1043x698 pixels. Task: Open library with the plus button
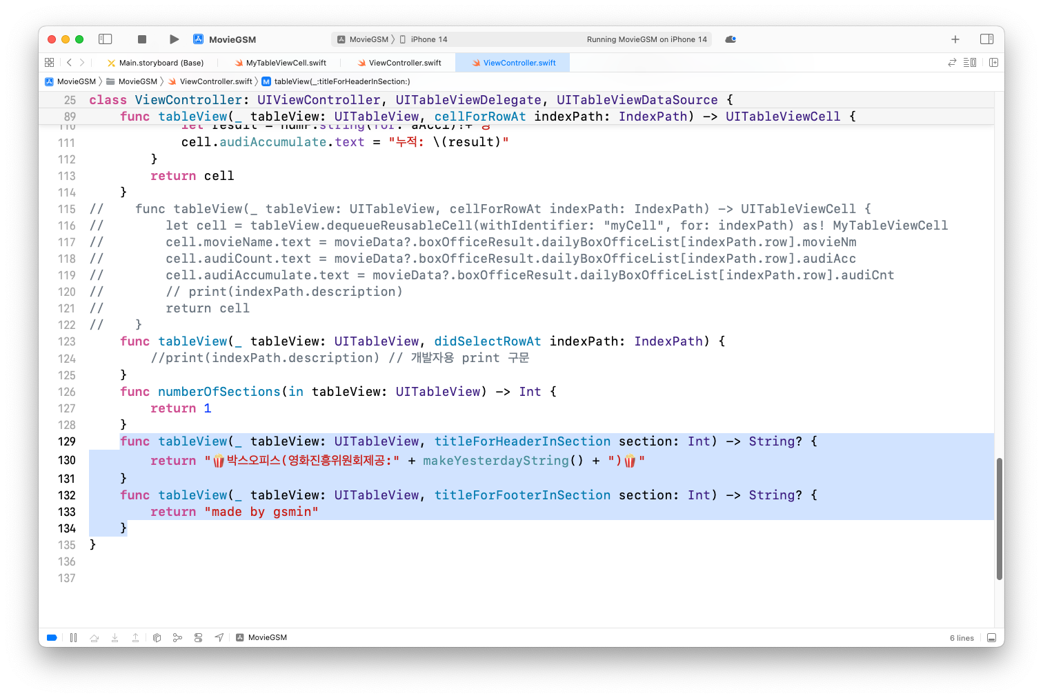tap(955, 39)
